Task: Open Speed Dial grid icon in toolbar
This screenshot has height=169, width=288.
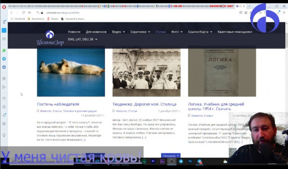Action: [x=29, y=13]
